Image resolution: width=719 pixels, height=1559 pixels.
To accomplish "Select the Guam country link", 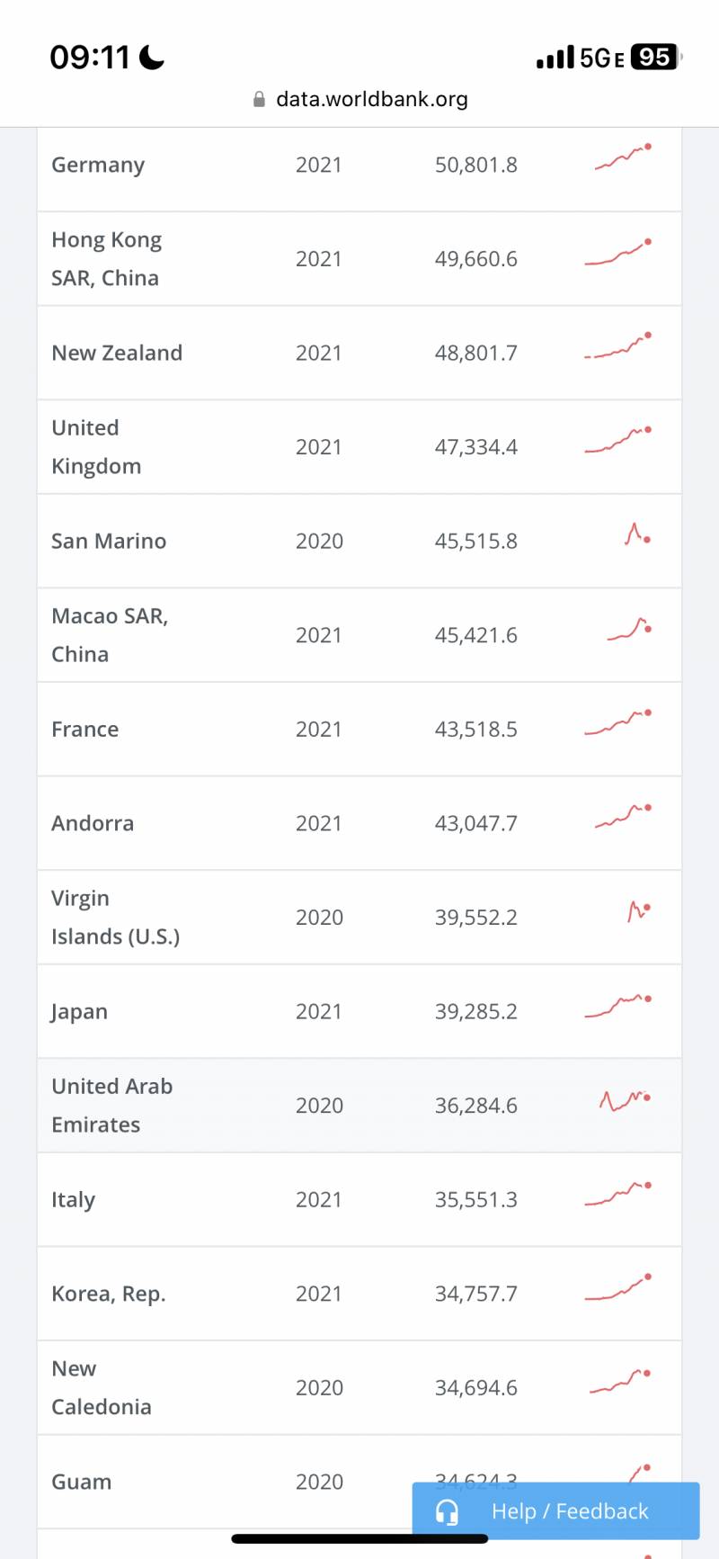I will 81,1482.
